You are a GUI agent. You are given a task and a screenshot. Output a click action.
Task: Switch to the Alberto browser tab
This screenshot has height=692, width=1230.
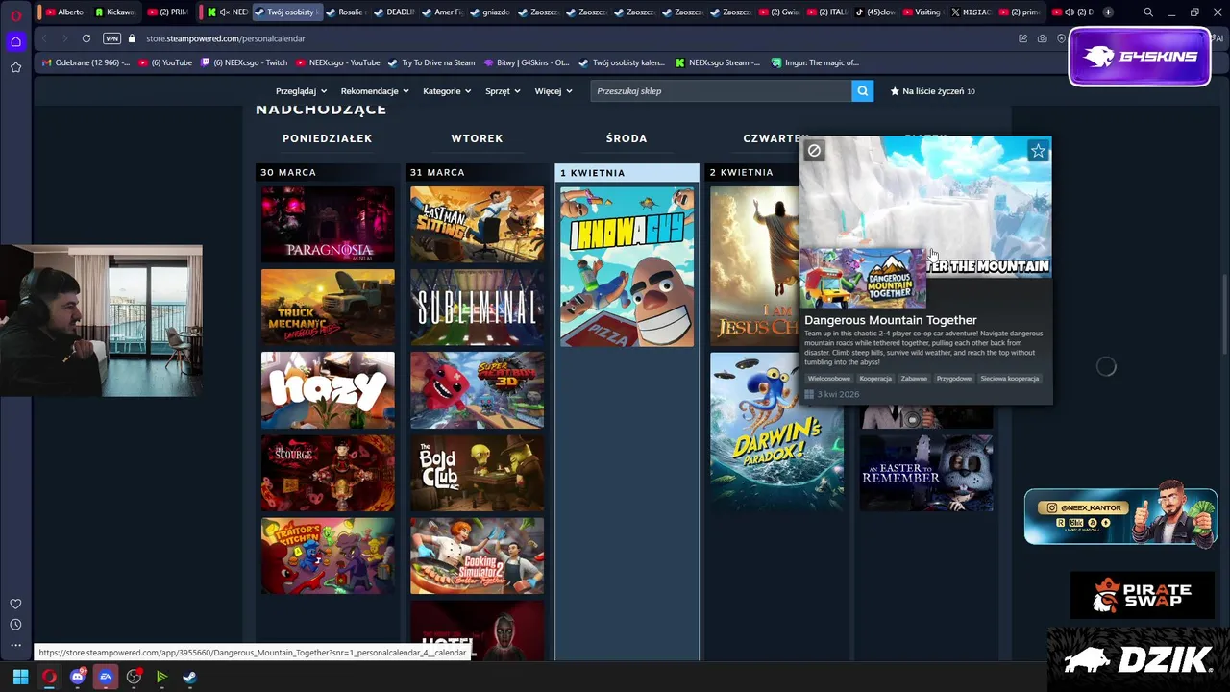tap(63, 12)
